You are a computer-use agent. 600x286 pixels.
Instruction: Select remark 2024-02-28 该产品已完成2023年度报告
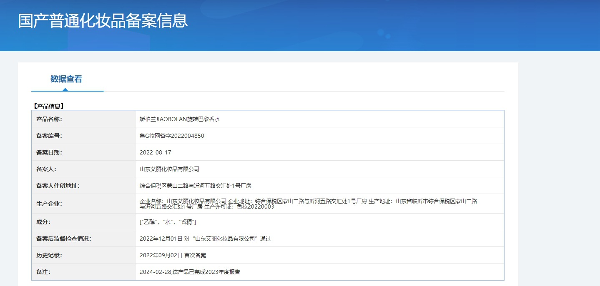pos(190,272)
